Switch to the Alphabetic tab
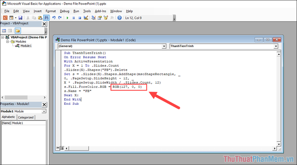This screenshot has height=165, width=297. [x=8, y=117]
